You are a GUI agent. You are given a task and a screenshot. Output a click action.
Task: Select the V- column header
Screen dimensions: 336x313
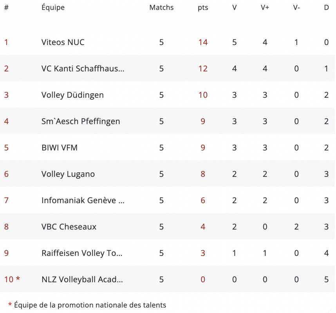296,8
